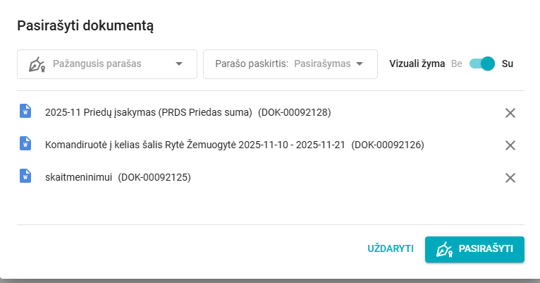
Task: Select the 'Be' visual mark option
Action: 456,64
